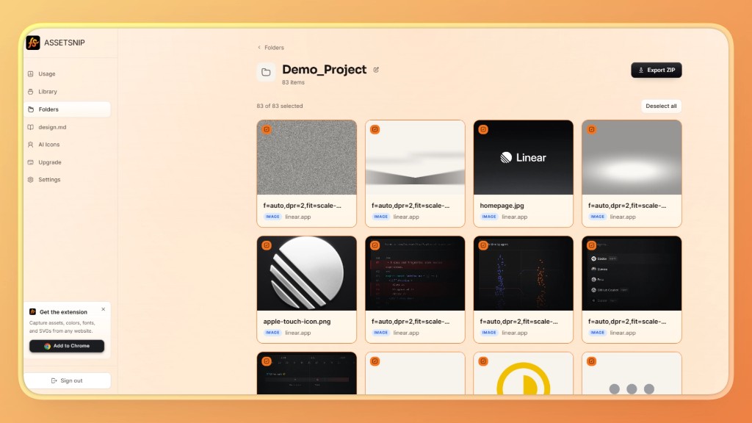Click IMAGE tag under homepage.jpg
Screen dimensions: 752x423
pos(489,217)
